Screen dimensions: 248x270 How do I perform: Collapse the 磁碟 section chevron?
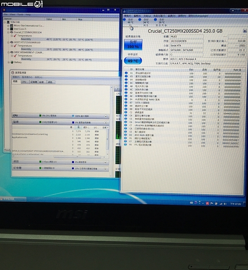click(x=105, y=123)
